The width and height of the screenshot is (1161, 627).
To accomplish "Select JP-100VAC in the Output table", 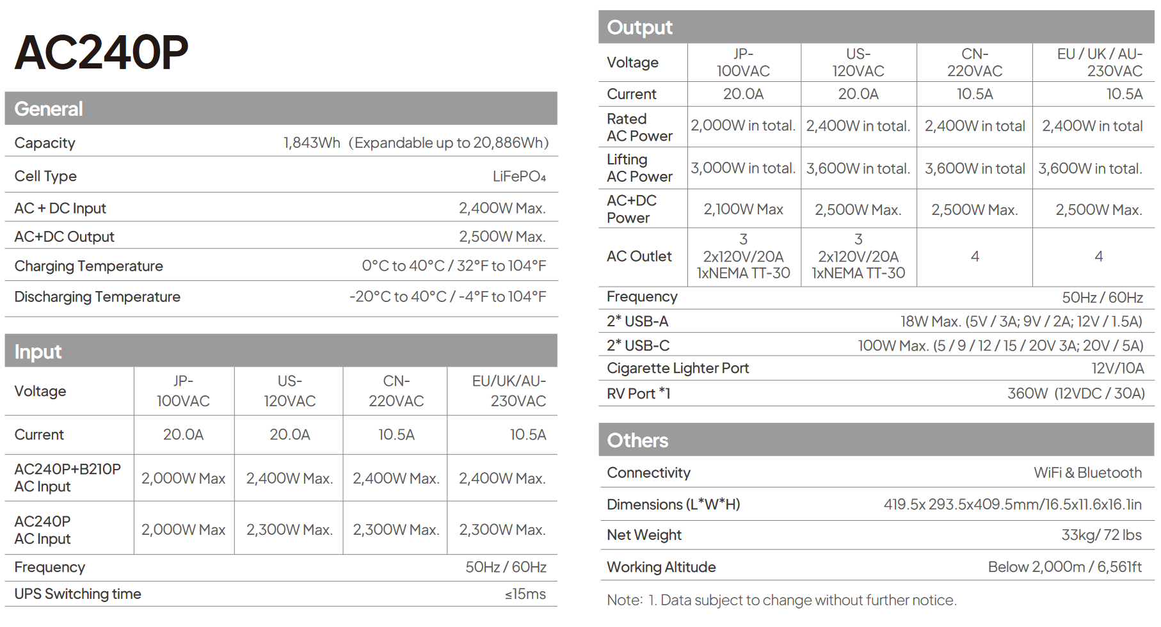I will [743, 62].
